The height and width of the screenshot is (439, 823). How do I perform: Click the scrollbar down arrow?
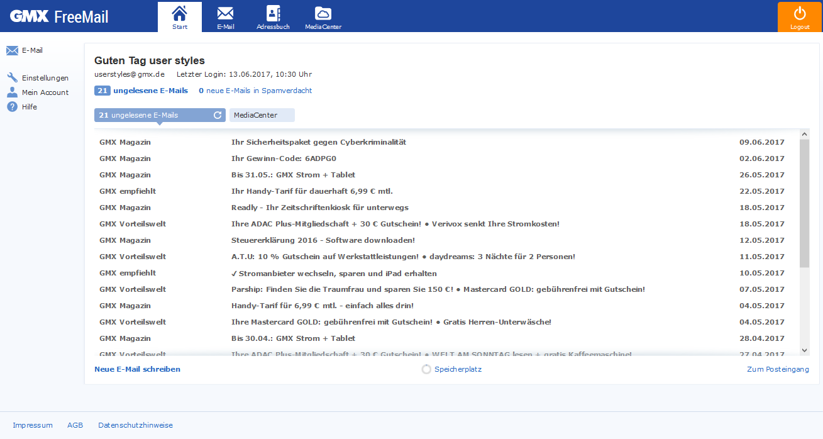pos(805,350)
